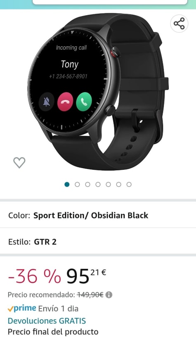Tap the share icon

pyautogui.click(x=179, y=24)
